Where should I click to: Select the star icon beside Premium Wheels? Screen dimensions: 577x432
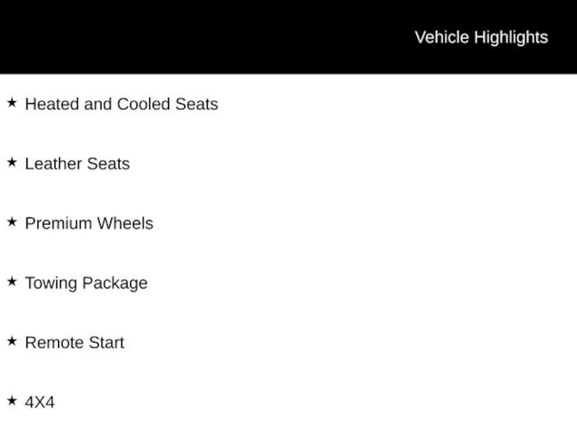pos(12,222)
